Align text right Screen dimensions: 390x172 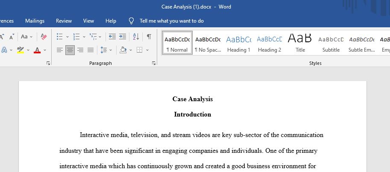pos(80,50)
